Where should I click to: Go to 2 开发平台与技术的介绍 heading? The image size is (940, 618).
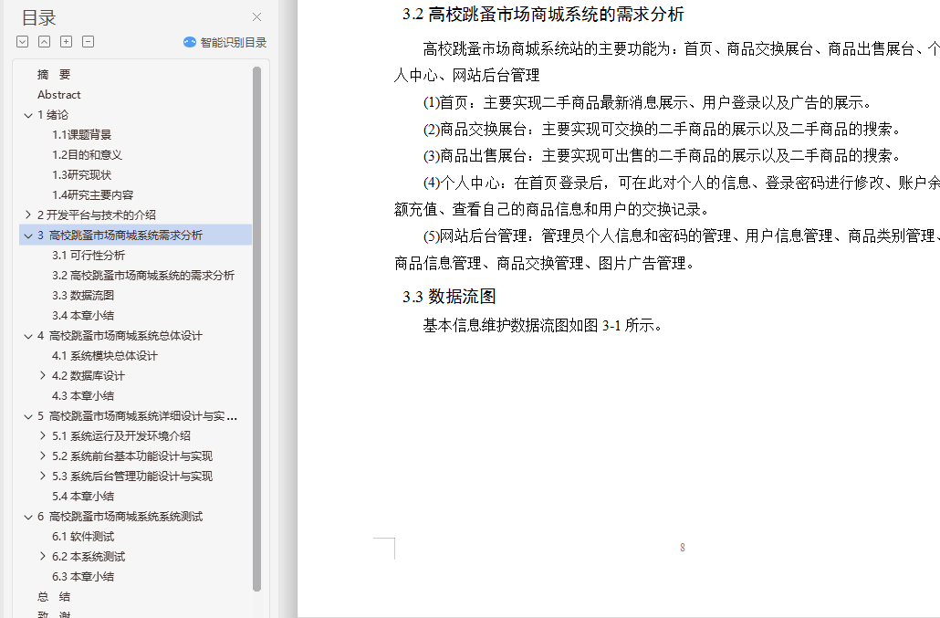click(97, 215)
